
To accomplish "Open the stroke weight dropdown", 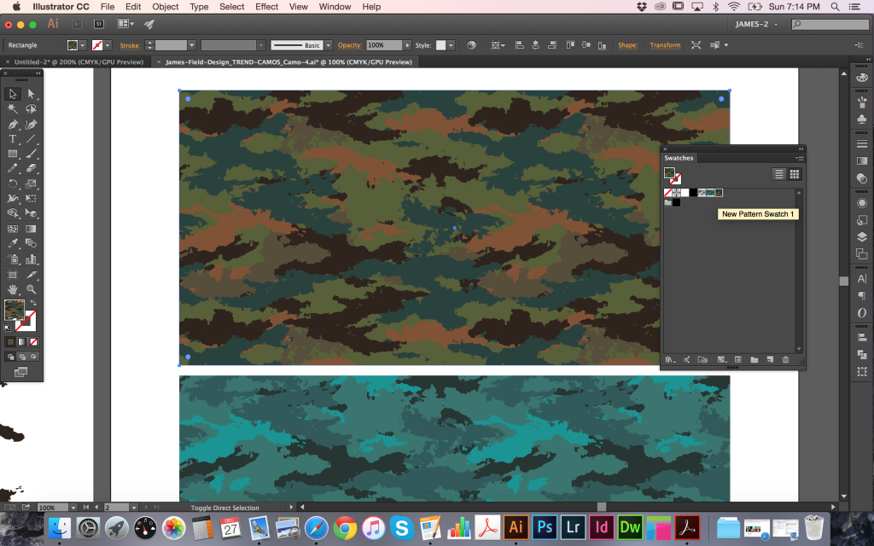I will 192,45.
